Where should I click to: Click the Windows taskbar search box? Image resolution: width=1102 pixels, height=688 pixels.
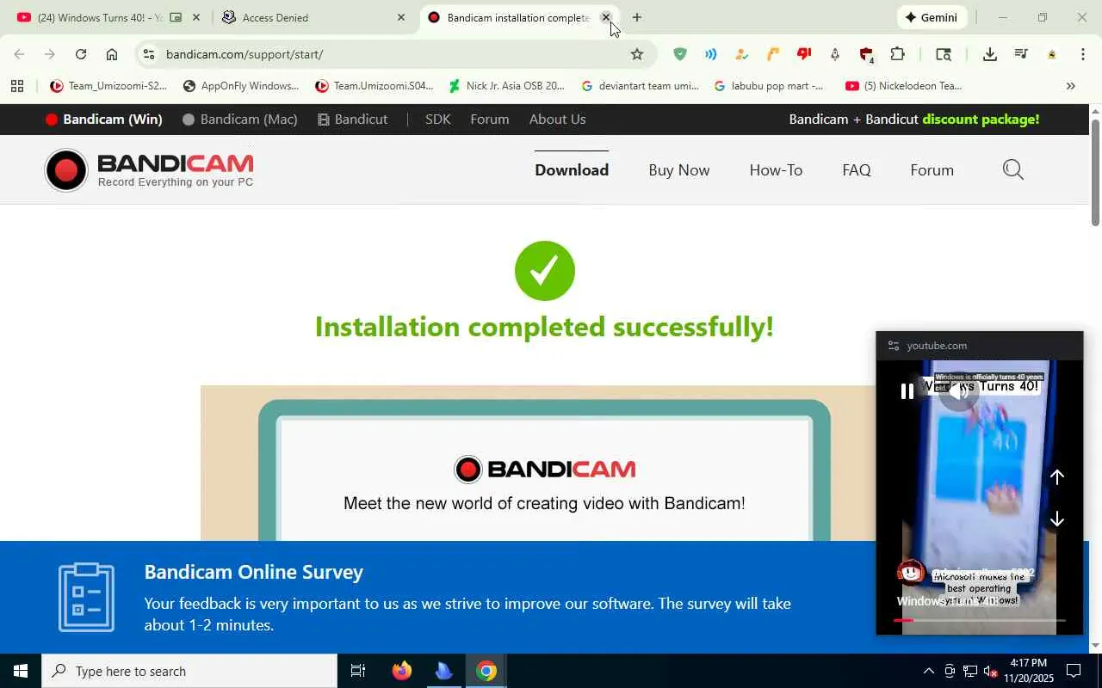pyautogui.click(x=189, y=671)
